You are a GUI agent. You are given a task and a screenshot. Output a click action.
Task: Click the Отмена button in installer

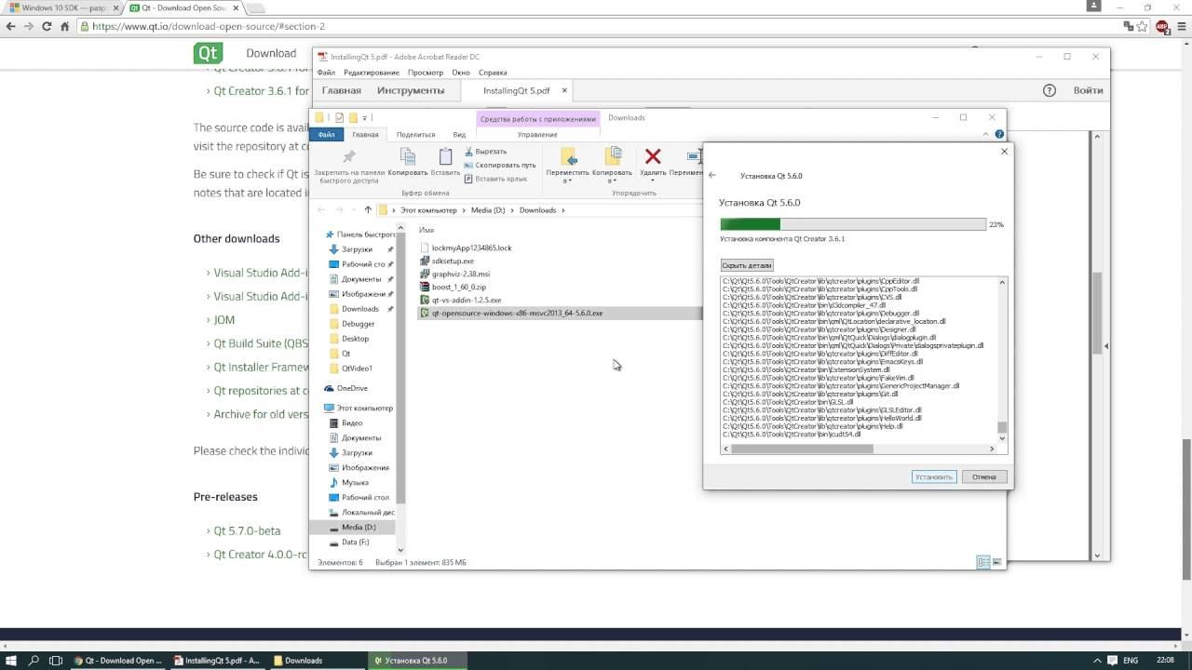point(984,476)
